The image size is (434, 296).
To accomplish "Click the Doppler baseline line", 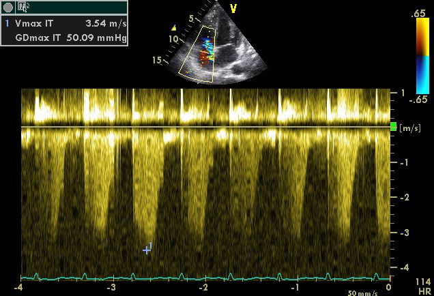I will 205,126.
